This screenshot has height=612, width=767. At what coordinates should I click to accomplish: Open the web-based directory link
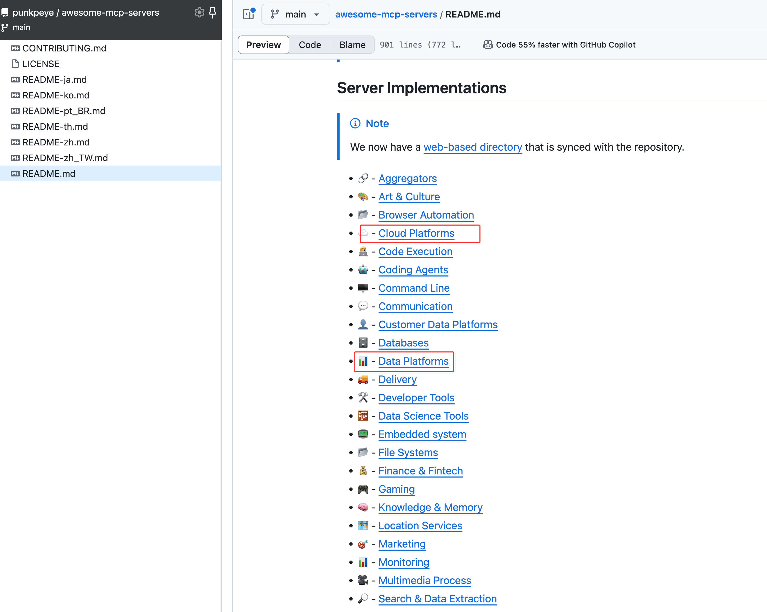pos(472,147)
